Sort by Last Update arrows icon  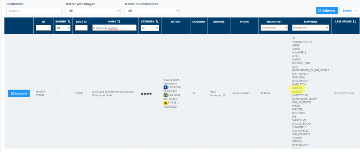point(354,21)
